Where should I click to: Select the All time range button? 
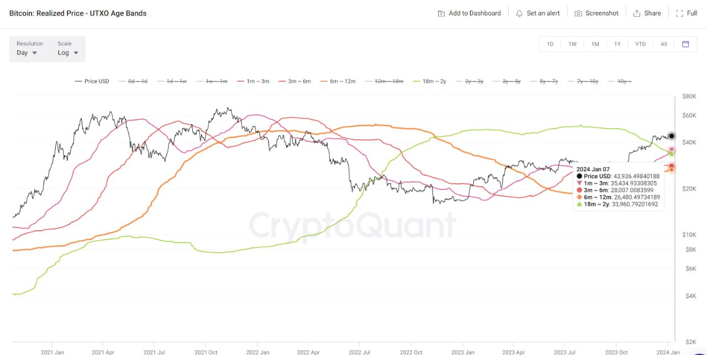point(663,44)
